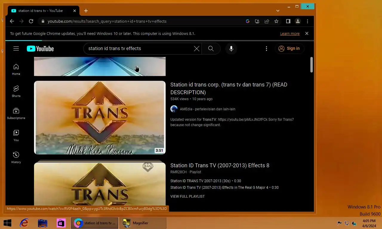382x229 pixels.
Task: Open the AMEdia channel avatar
Action: 174,109
